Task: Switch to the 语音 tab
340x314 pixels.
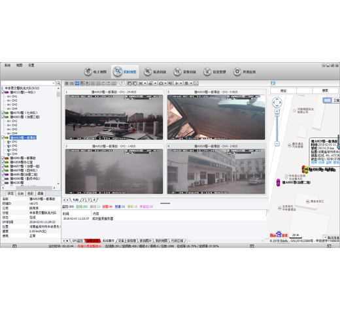Action: pos(41,194)
